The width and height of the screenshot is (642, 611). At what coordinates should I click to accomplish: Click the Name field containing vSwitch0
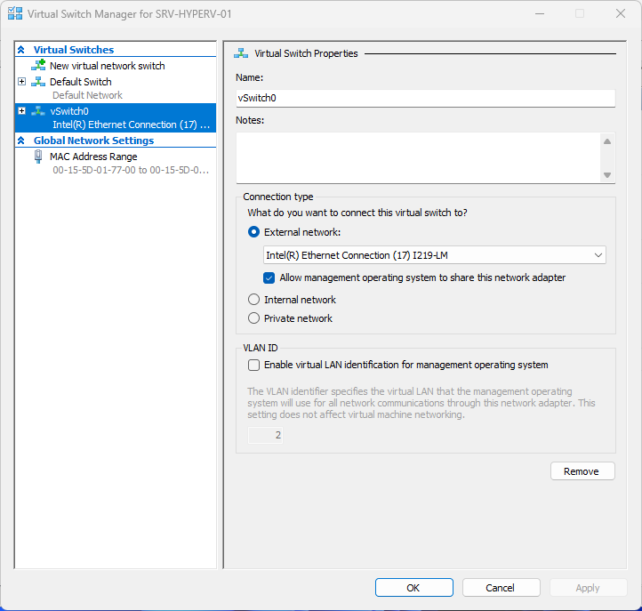[425, 99]
